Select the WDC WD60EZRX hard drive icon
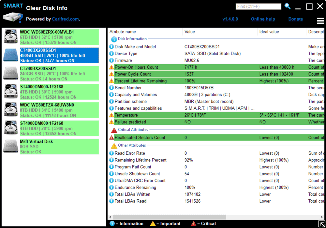The height and width of the screenshot is (228, 326). pyautogui.click(x=11, y=37)
